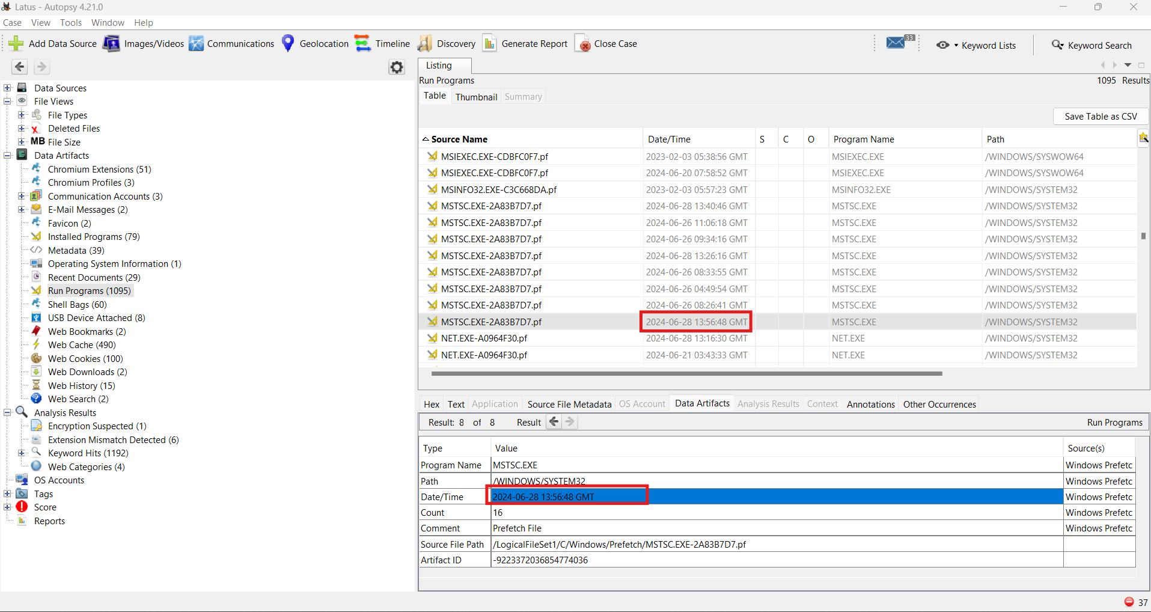Open the Communications tool icon
The height and width of the screenshot is (612, 1151).
tap(196, 43)
